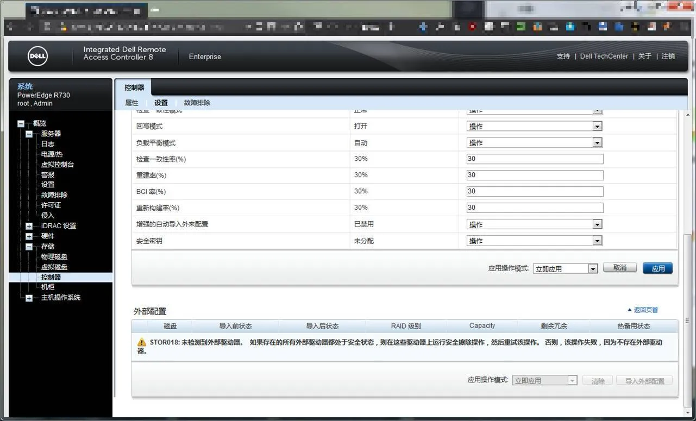
Task: Focus the BGI 率(%) input field
Action: tap(535, 192)
